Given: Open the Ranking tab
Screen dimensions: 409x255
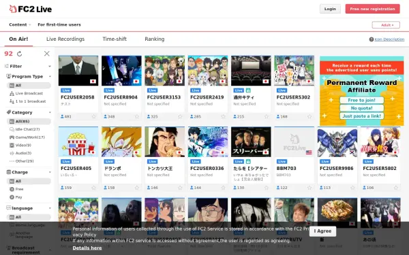Looking at the screenshot, I should click(x=155, y=39).
